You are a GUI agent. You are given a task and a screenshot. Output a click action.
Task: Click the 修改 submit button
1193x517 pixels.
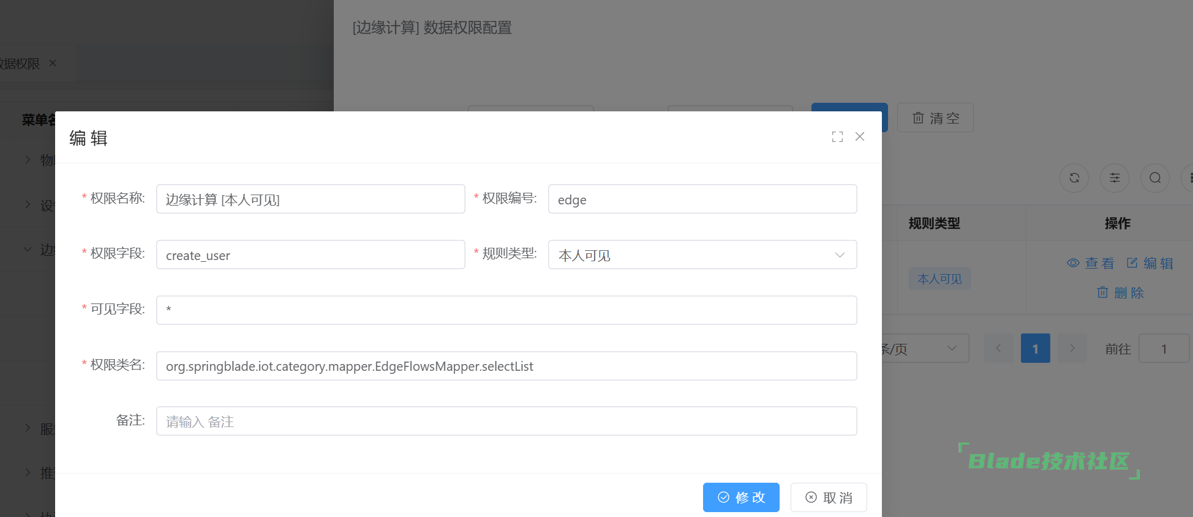(x=741, y=497)
